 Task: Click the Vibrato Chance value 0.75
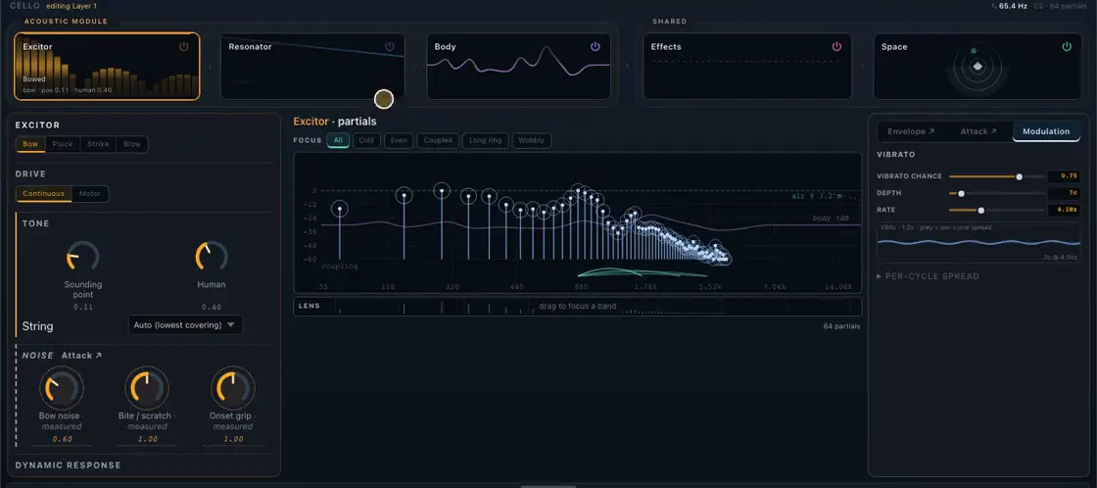tap(1064, 176)
